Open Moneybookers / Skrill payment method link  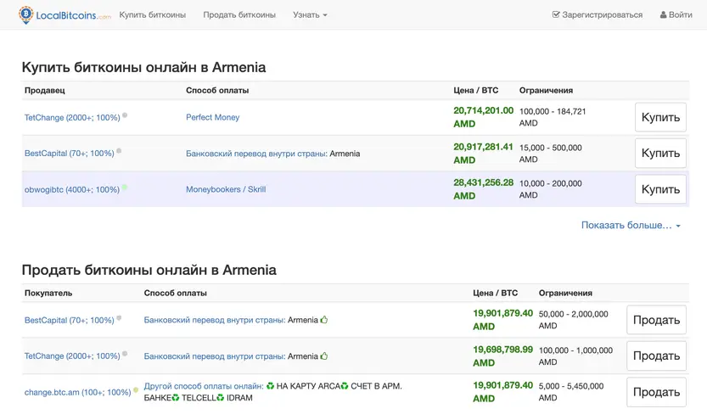click(x=226, y=189)
